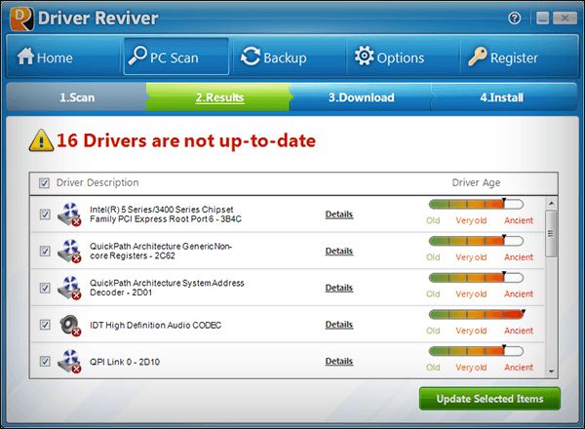The width and height of the screenshot is (585, 429).
Task: Click the driver age bar for Intel Chipset
Action: coord(476,204)
